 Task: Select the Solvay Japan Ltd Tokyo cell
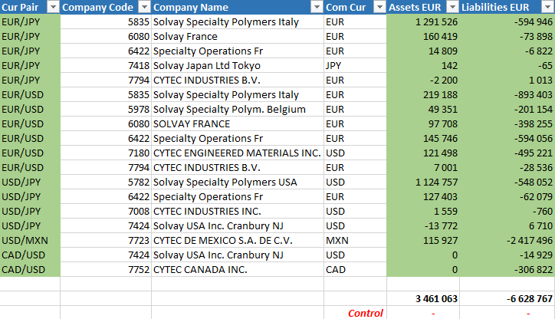click(238, 65)
